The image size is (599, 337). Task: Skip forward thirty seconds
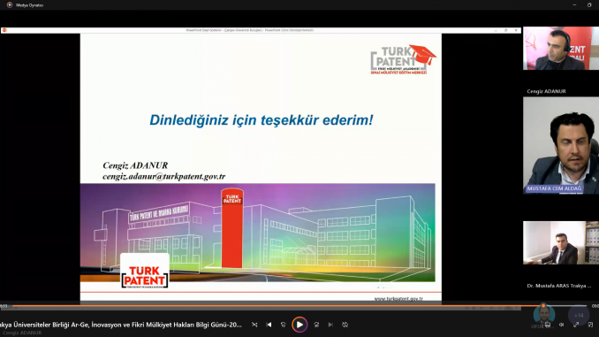[316, 325]
